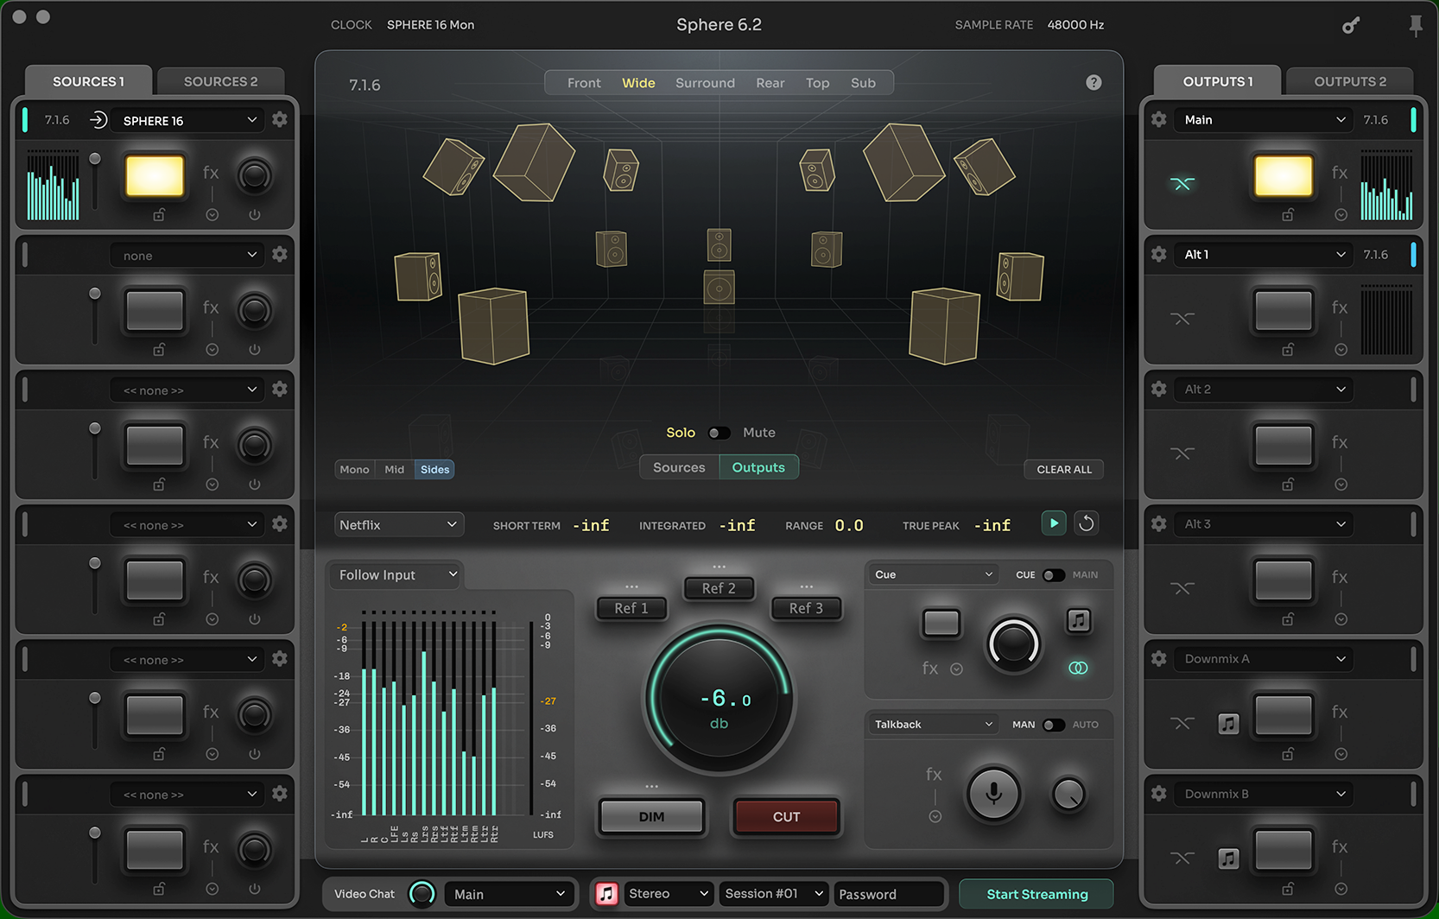Open SPHERE 16 source settings gear

pos(280,119)
